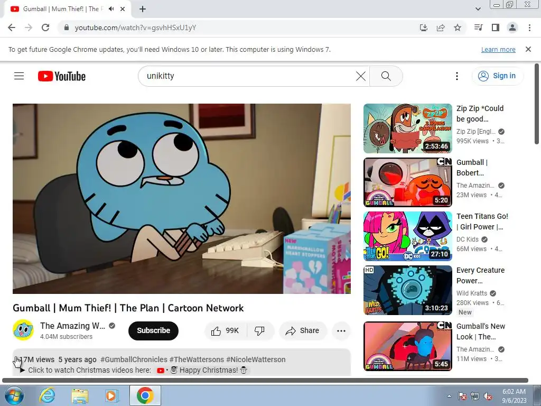Screen dimensions: 541x406
Task: Open the Chrome profile avatar
Action: click(x=512, y=27)
